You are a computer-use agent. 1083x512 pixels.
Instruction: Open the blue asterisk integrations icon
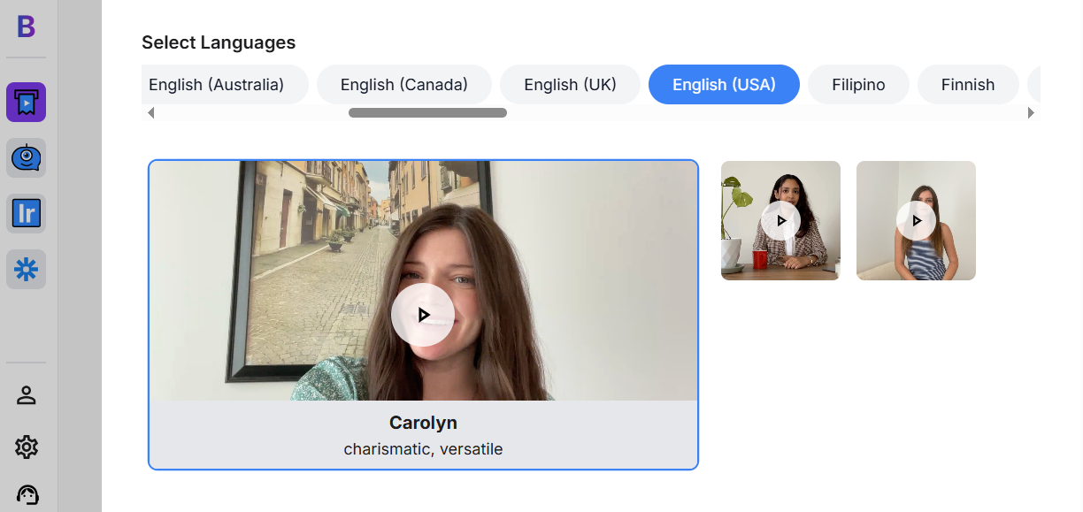pyautogui.click(x=27, y=269)
